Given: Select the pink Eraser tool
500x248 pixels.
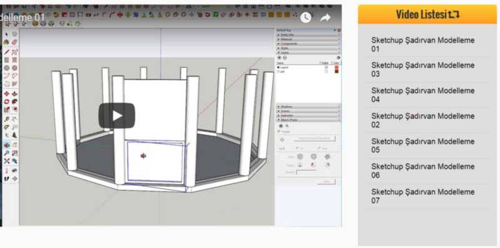Looking at the screenshot, I should click(14, 42).
